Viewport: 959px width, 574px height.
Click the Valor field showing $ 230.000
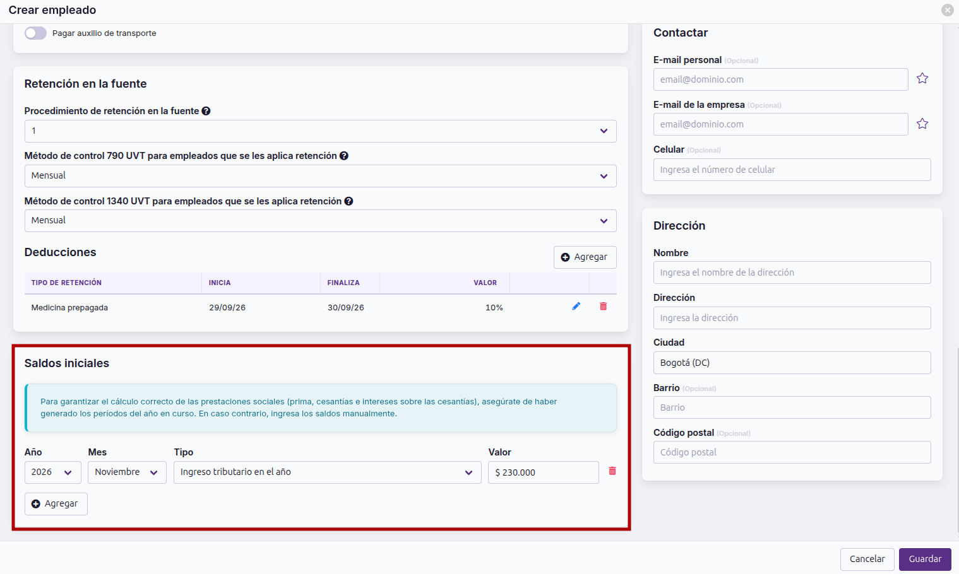(x=543, y=472)
